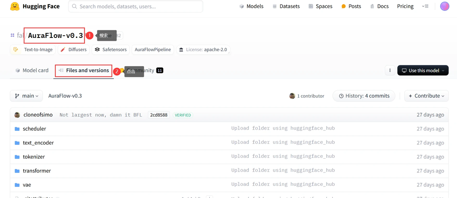The height and width of the screenshot is (198, 457).
Task: Click commit hash 2cd8588
Action: point(159,115)
